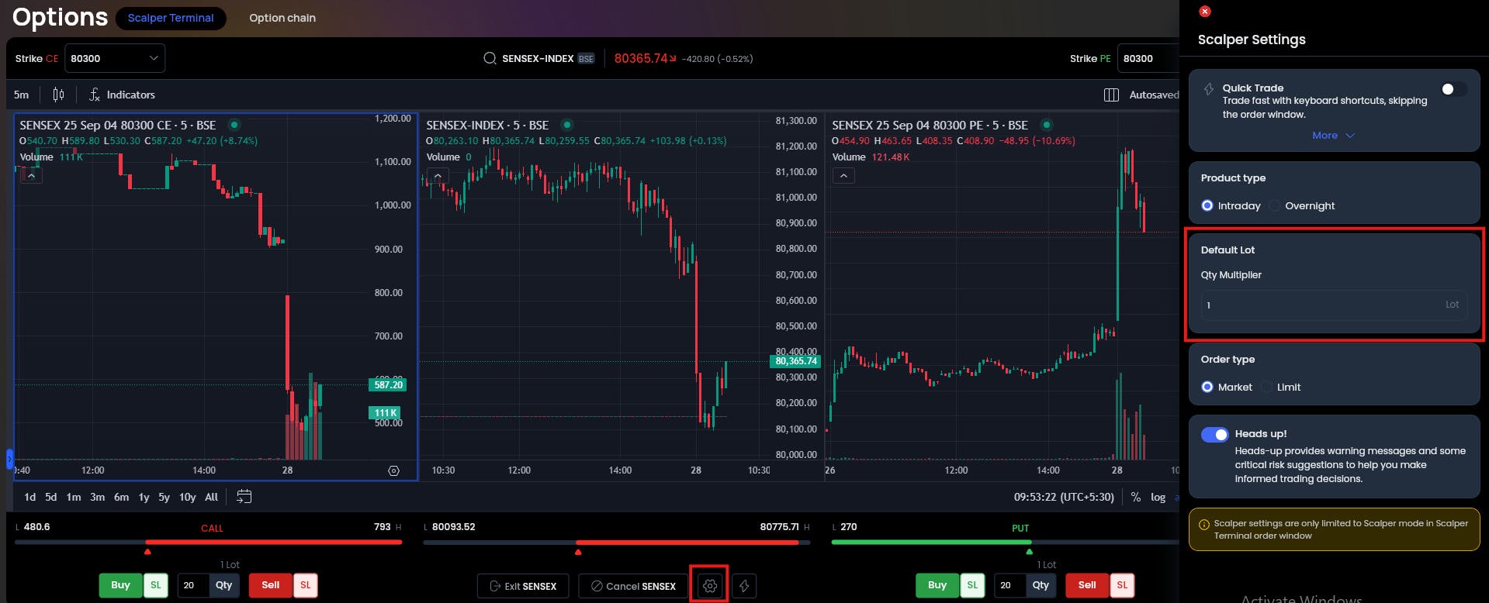1489x603 pixels.
Task: Click the search icon beside SENSEX-INDEX
Action: (x=490, y=58)
